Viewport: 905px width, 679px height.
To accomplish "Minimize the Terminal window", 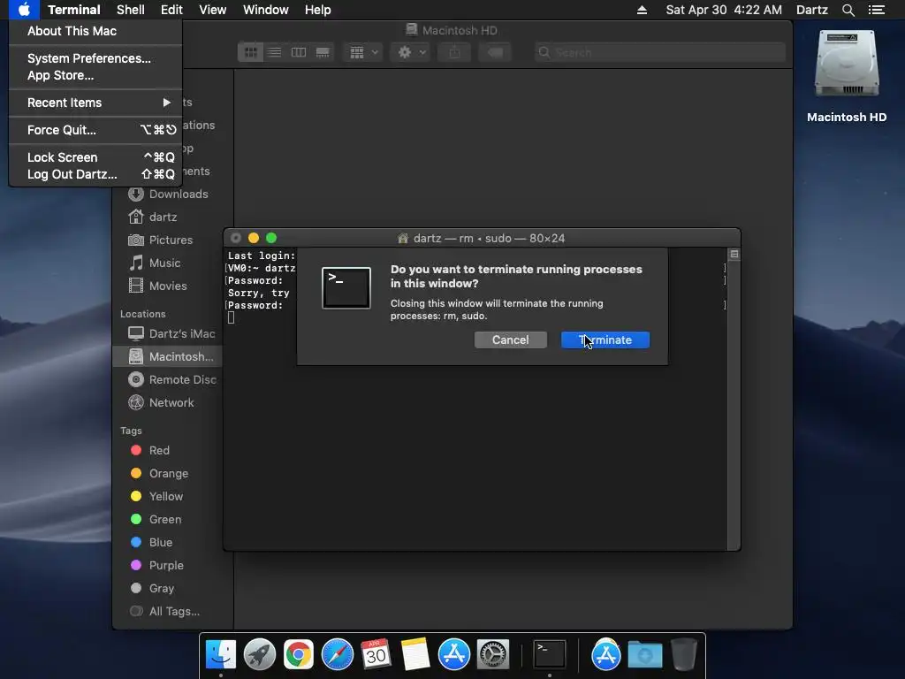I will coord(254,238).
